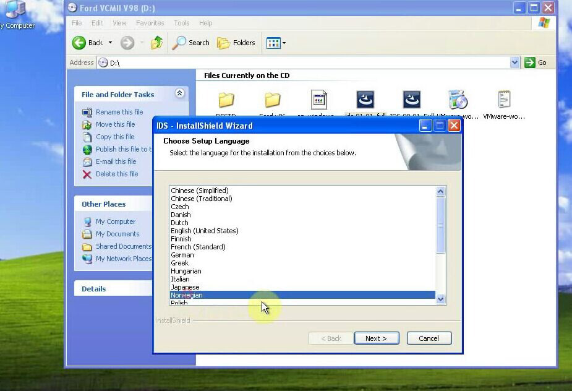572x391 pixels.
Task: Select Japanese in language list
Action: click(303, 287)
